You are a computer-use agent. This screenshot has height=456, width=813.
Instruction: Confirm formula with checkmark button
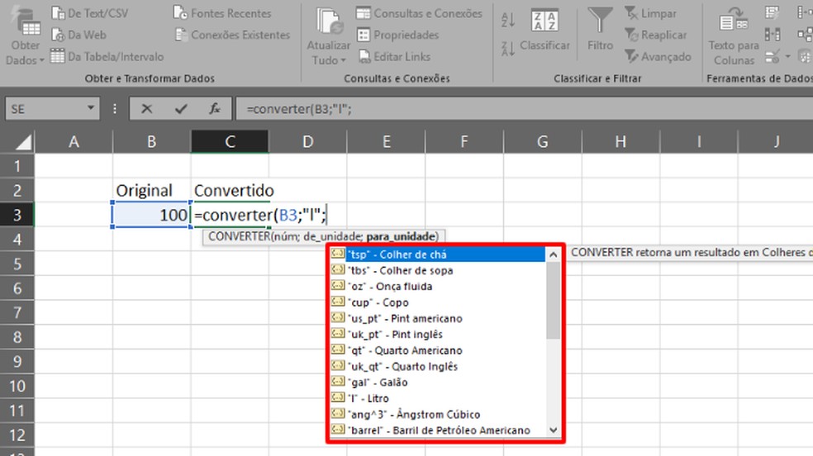[181, 109]
